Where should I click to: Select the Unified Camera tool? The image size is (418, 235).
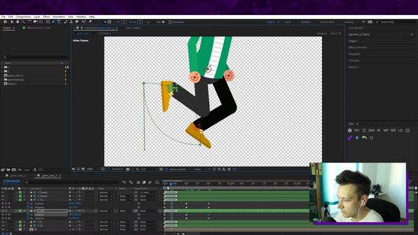point(35,22)
